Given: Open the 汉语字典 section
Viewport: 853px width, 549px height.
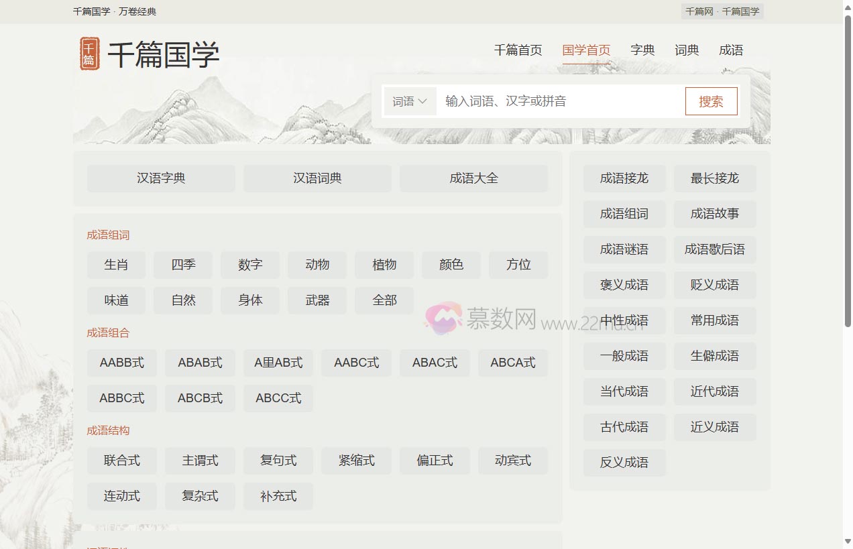Looking at the screenshot, I should point(161,178).
